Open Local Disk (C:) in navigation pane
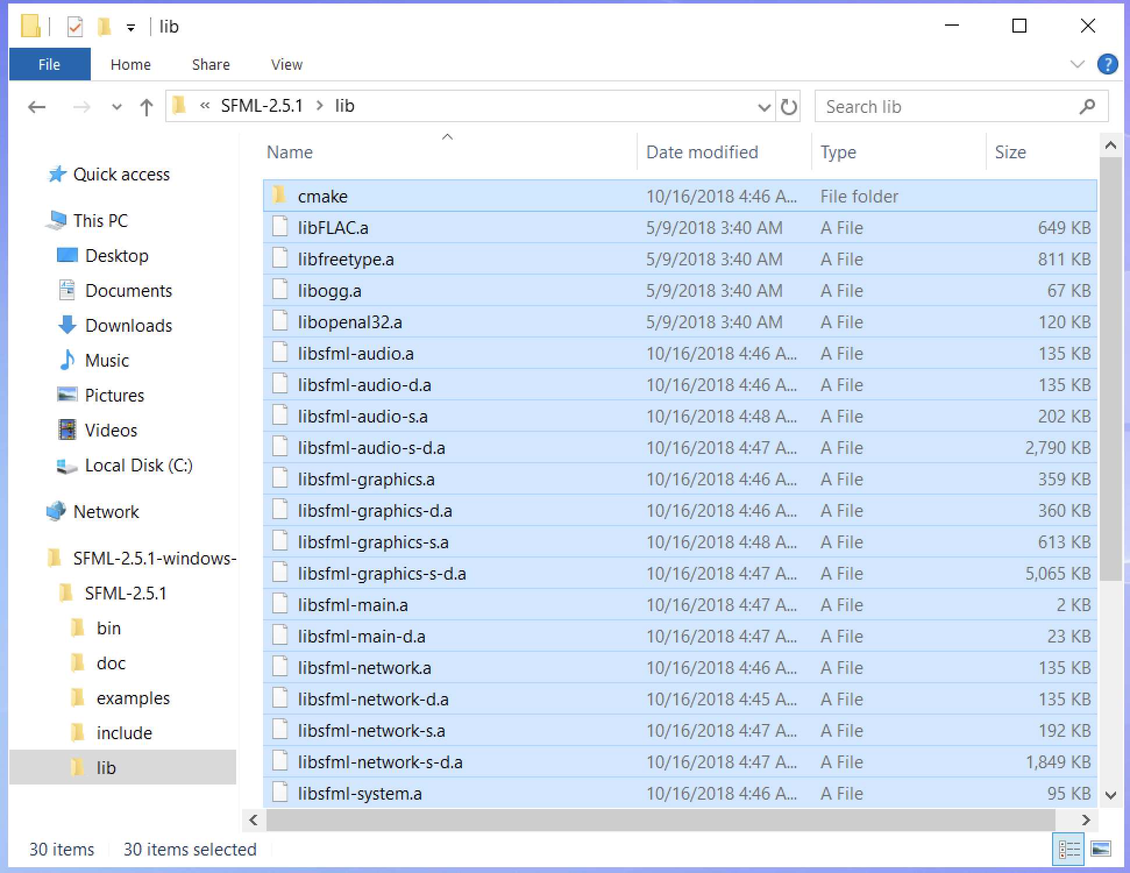The height and width of the screenshot is (873, 1130). click(x=138, y=465)
